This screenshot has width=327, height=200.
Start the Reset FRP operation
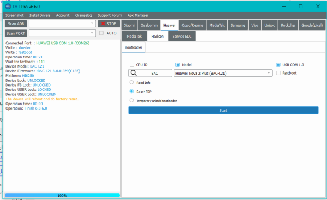(223, 110)
